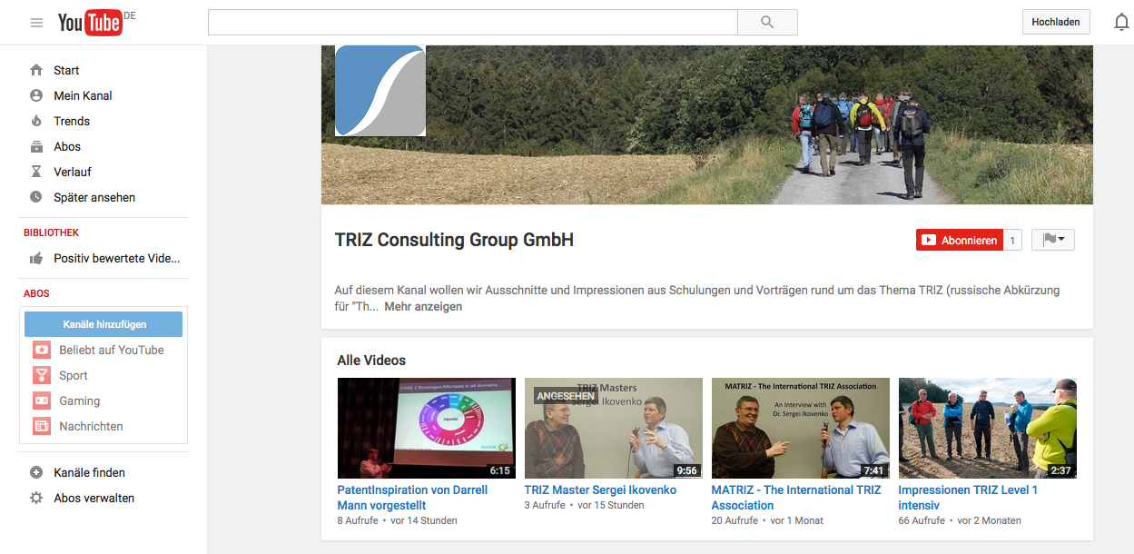Click the Abos verwalten gear icon
Screen dimensions: 1134x554
pyautogui.click(x=36, y=498)
